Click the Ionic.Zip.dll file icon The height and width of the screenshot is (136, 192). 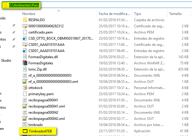(x=25, y=69)
